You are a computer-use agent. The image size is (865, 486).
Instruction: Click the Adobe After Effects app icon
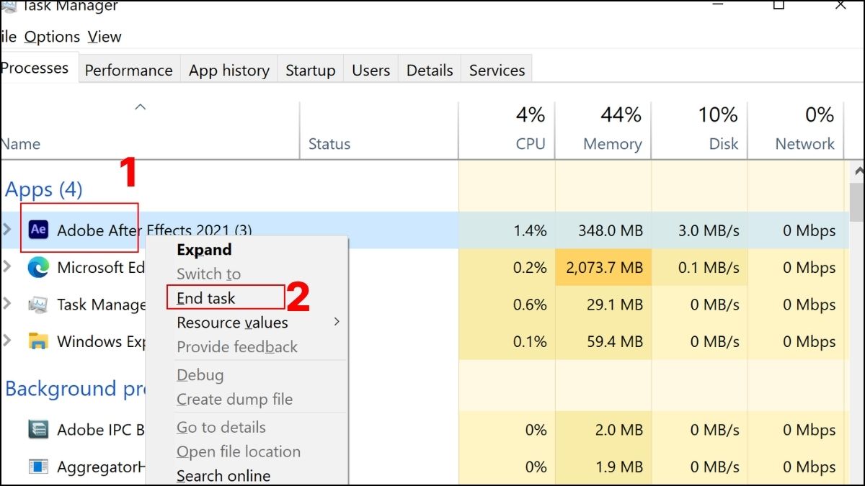pyautogui.click(x=38, y=230)
